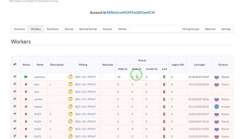Uncheck the checkbox for the worker row
Viewport: 247px width, 139px height.
pos(15,99)
